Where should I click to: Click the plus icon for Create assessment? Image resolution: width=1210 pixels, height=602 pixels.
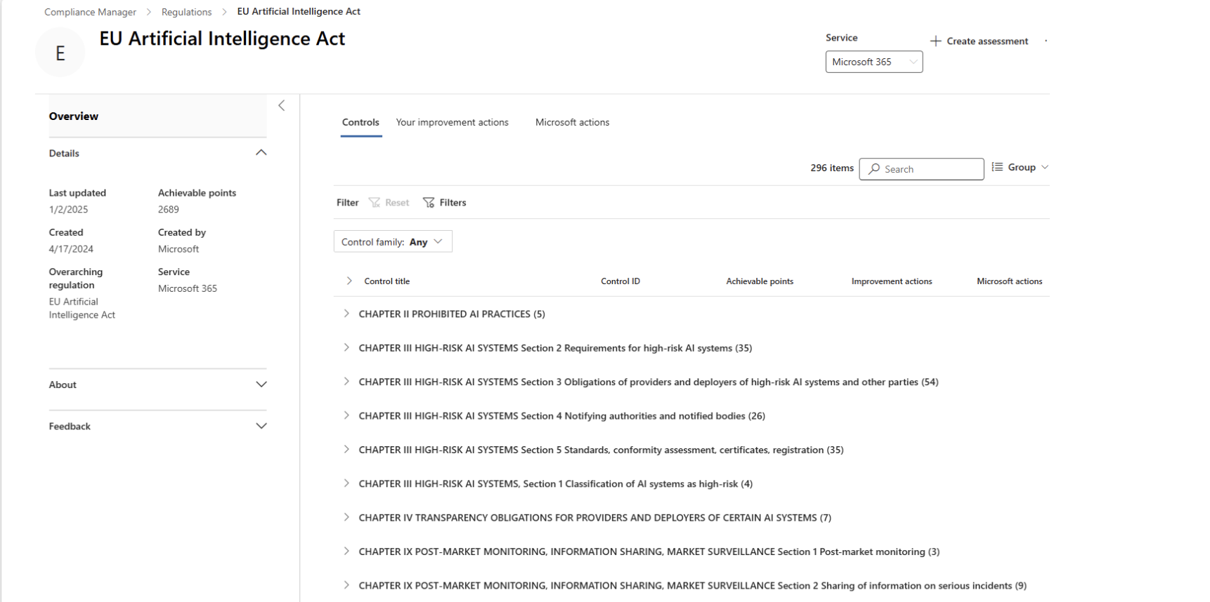point(935,41)
